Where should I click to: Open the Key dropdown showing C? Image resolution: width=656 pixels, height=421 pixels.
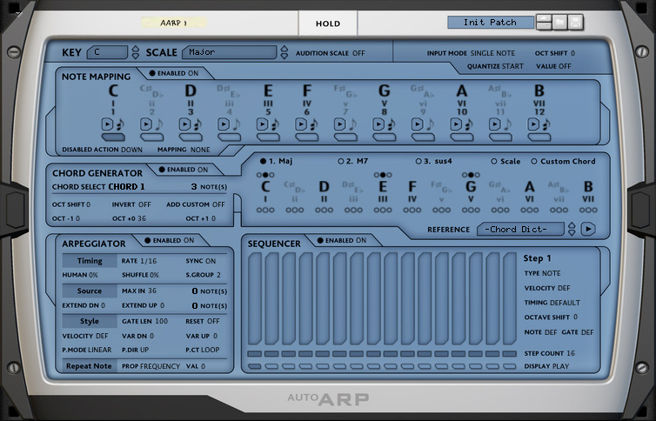[105, 52]
